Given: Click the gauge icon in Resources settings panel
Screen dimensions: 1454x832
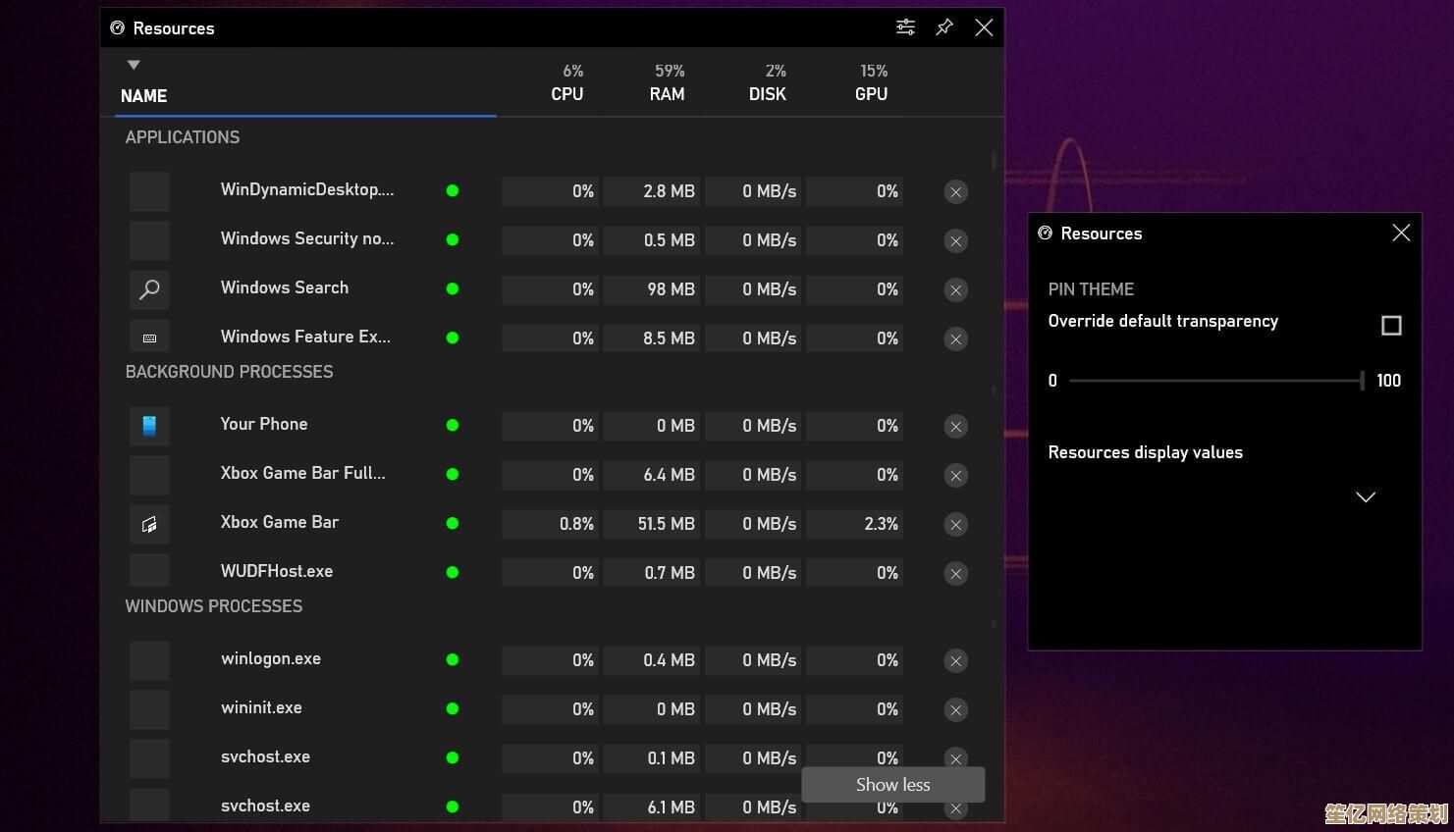Looking at the screenshot, I should tap(1045, 233).
